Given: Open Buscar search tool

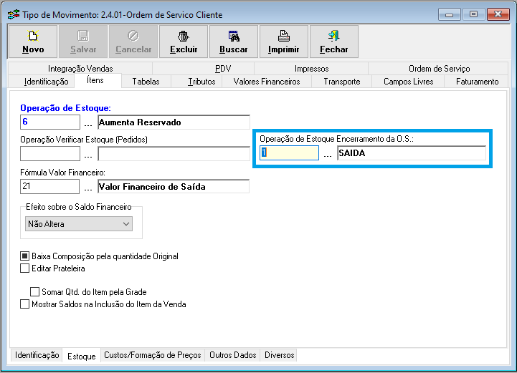Looking at the screenshot, I should point(234,36).
